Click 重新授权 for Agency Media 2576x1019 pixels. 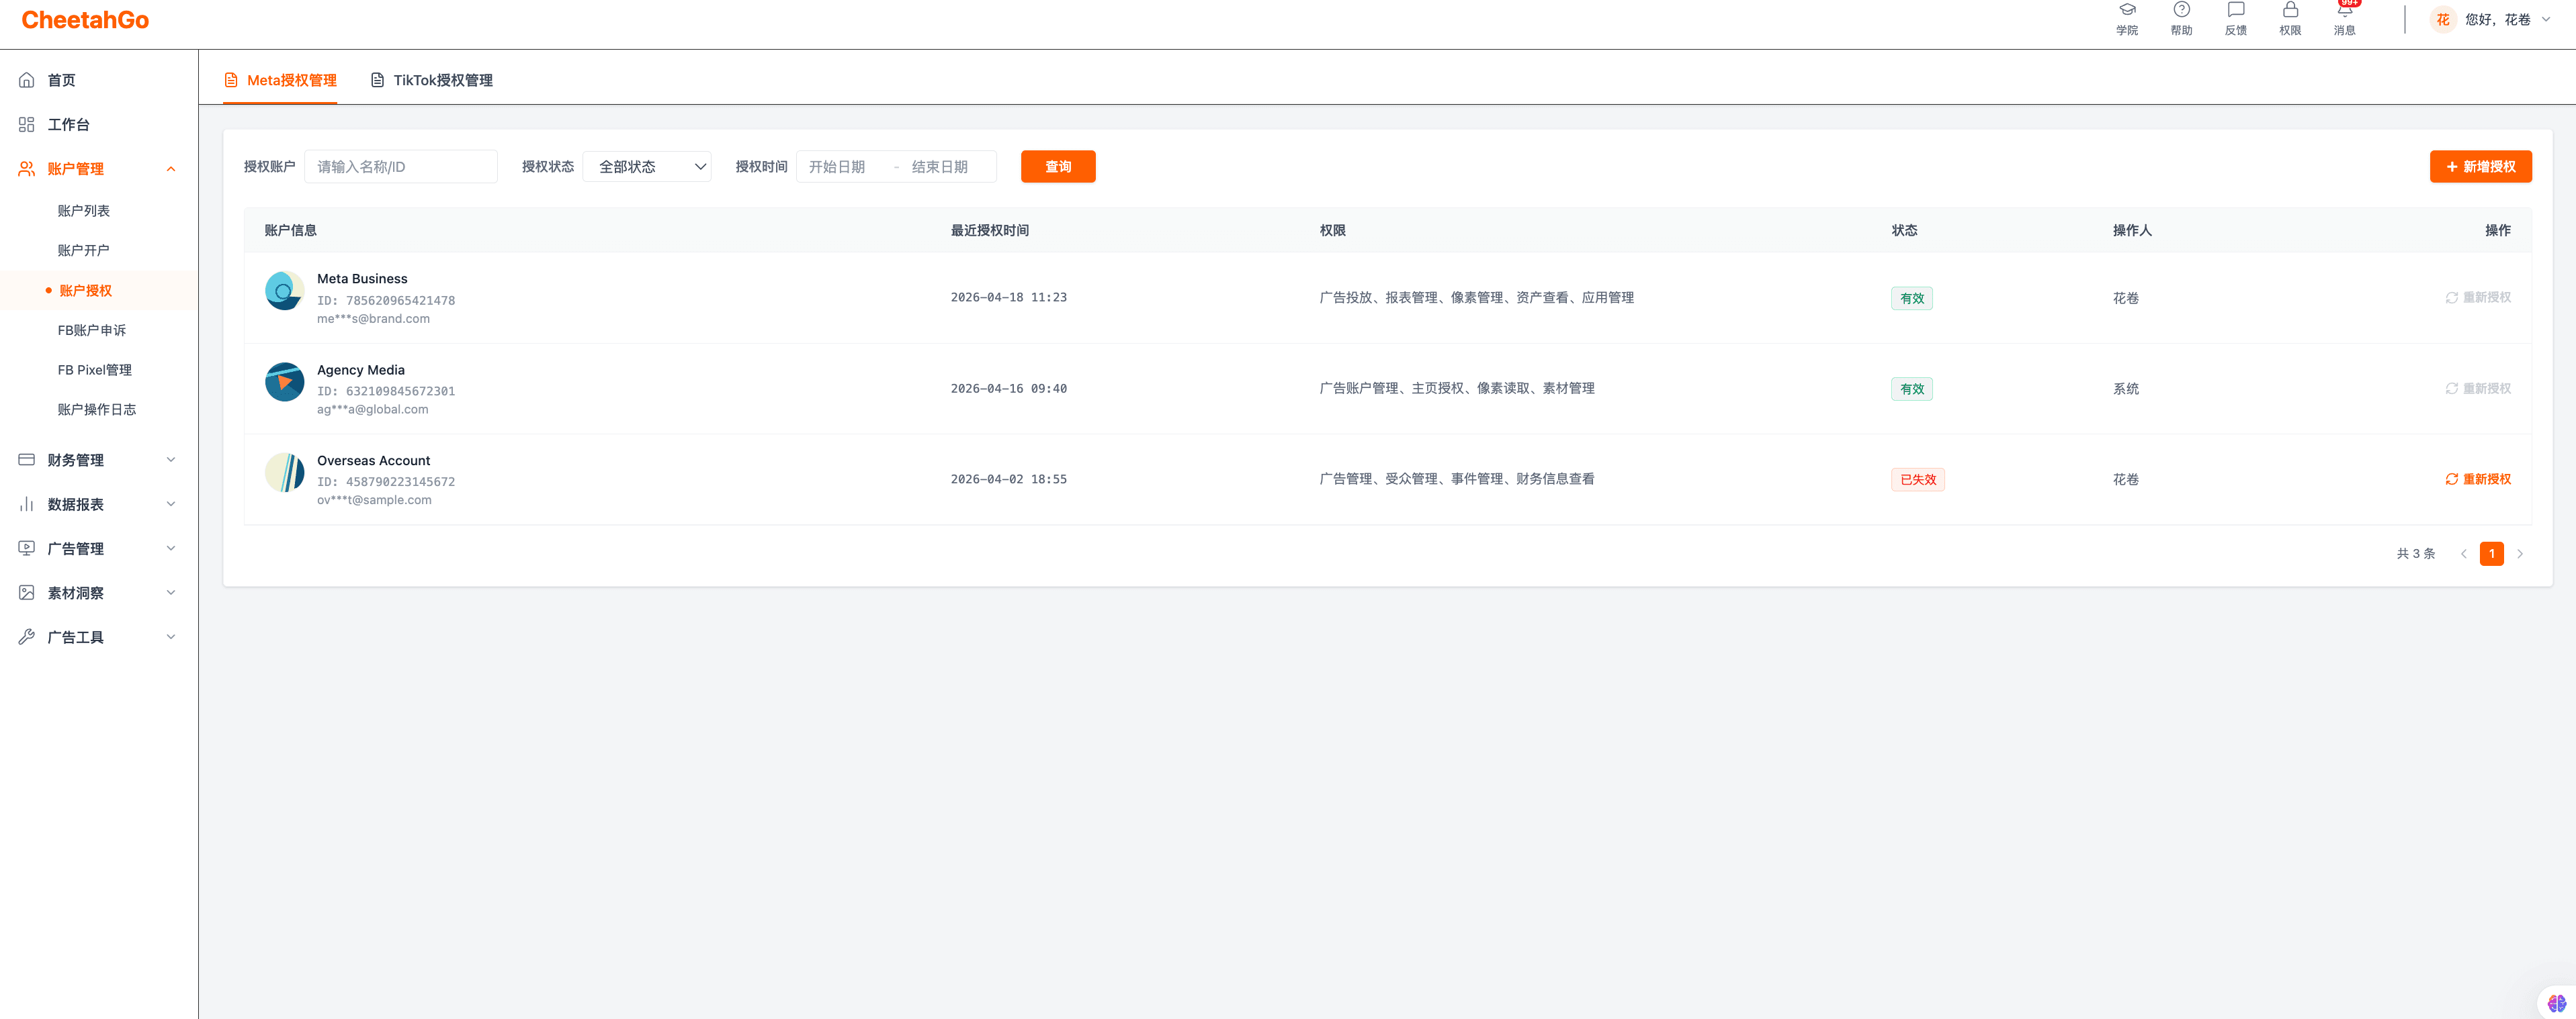[2478, 389]
